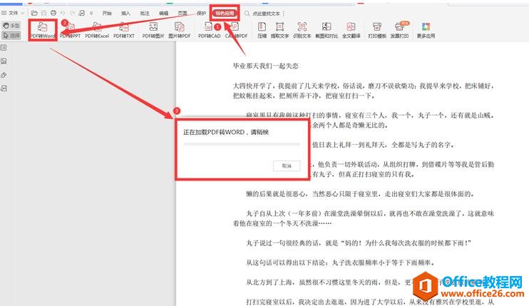Click the save icon in quick toolbar
The width and height of the screenshot is (529, 306).
click(43, 13)
